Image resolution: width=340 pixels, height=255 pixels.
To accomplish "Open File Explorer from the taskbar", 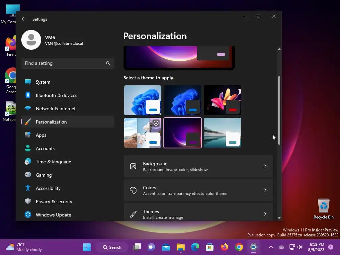I will [180, 247].
